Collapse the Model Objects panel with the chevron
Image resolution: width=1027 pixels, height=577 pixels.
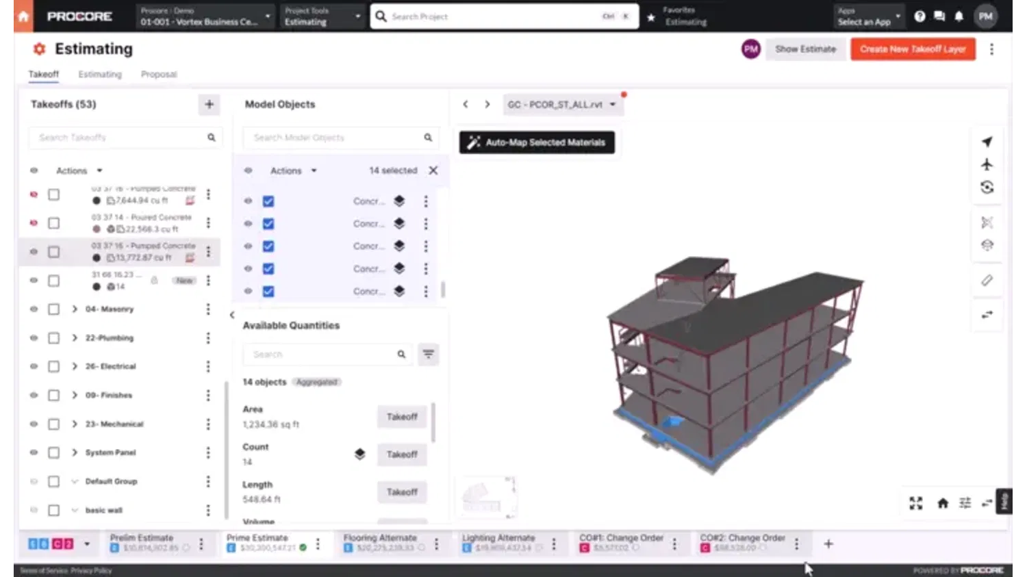(232, 315)
